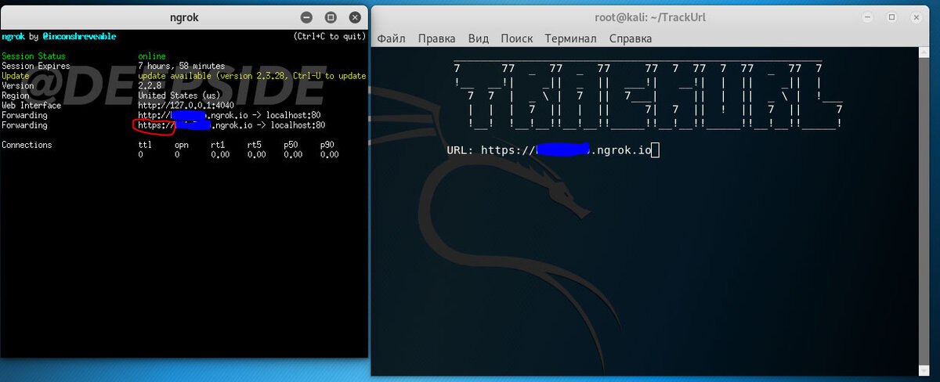
Task: Click the '7 hours, 58 minutes' expiry value
Action: coord(182,66)
